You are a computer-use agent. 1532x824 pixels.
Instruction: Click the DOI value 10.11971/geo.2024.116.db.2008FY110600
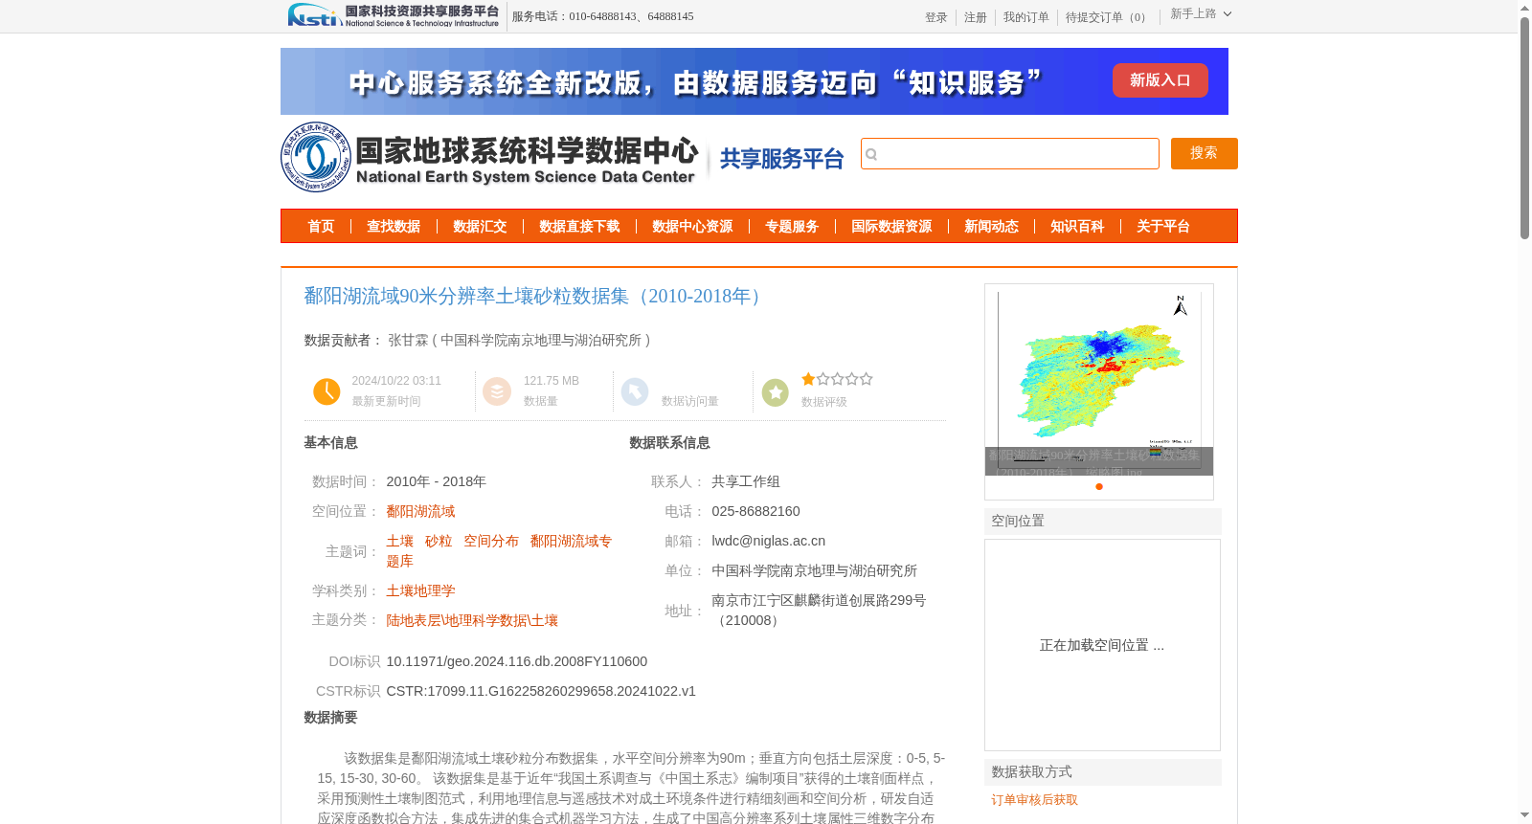517,661
